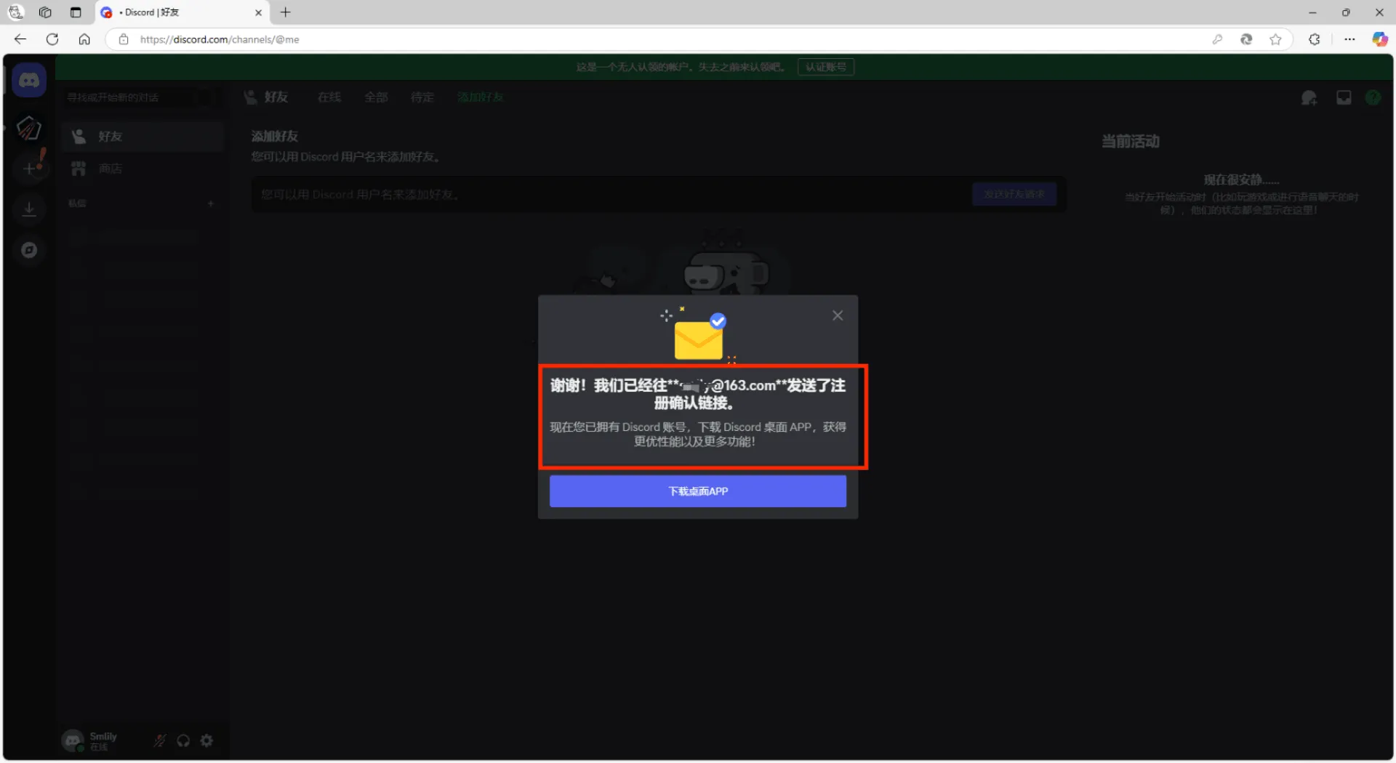
Task: Click the 认证账号 button in banner
Action: pos(826,67)
